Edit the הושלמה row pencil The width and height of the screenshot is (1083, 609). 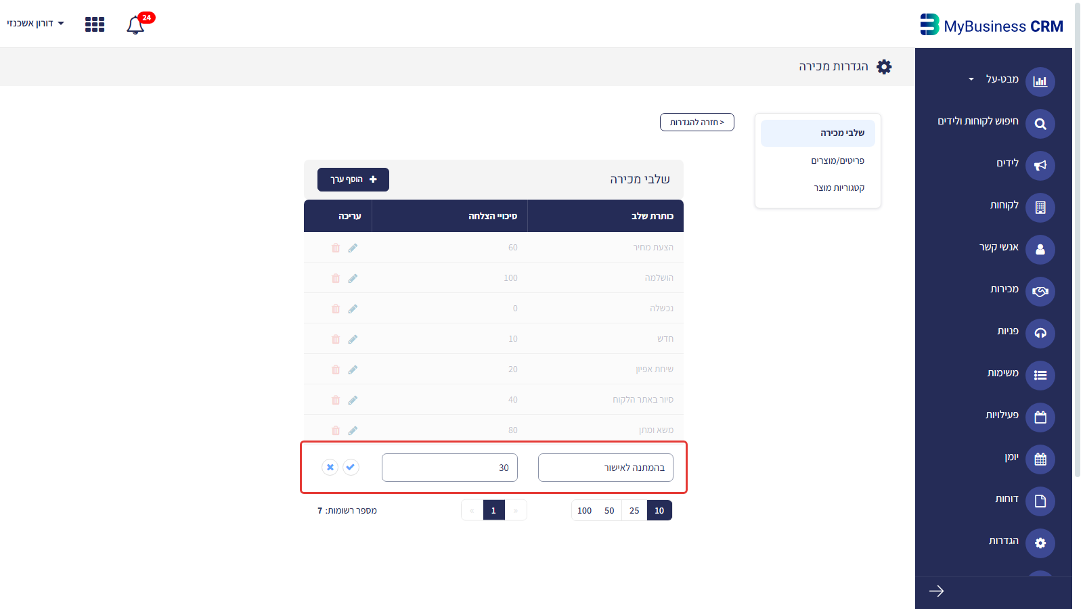pos(353,278)
